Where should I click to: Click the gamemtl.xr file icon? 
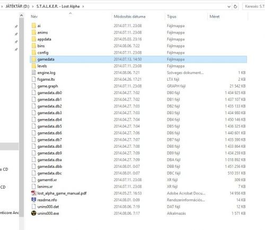34,180
